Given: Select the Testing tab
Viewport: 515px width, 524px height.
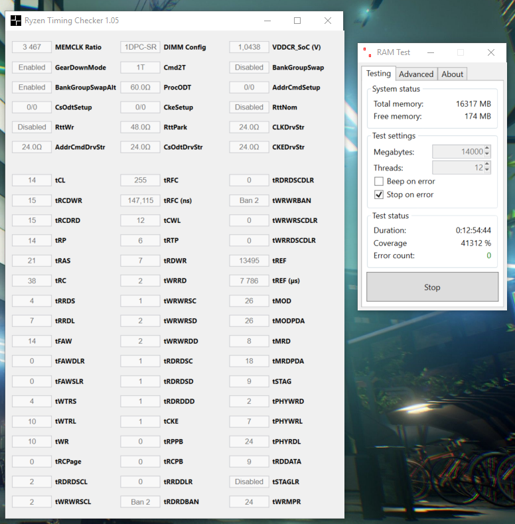Looking at the screenshot, I should [378, 74].
